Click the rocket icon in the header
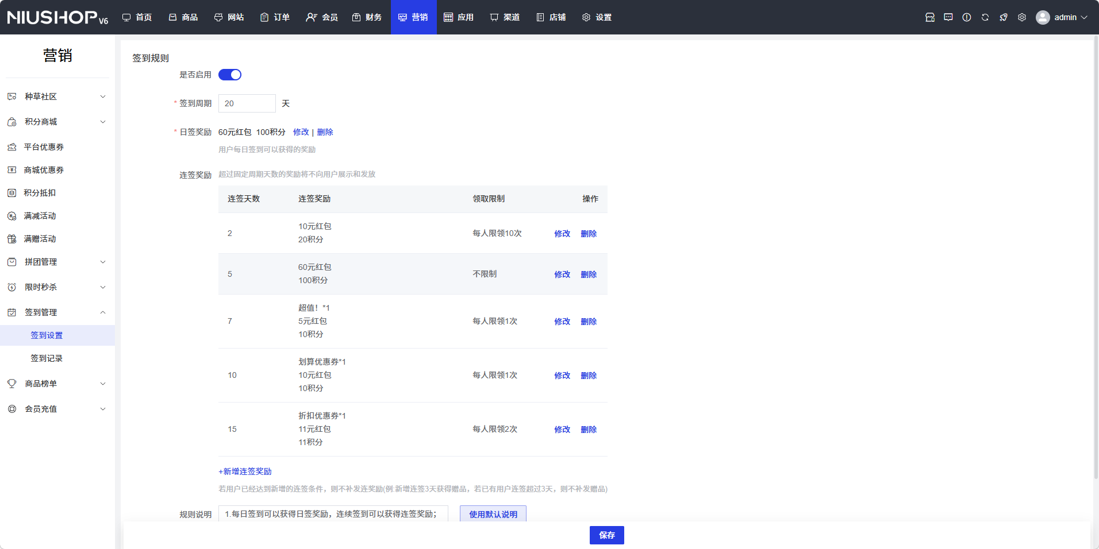 click(1003, 17)
